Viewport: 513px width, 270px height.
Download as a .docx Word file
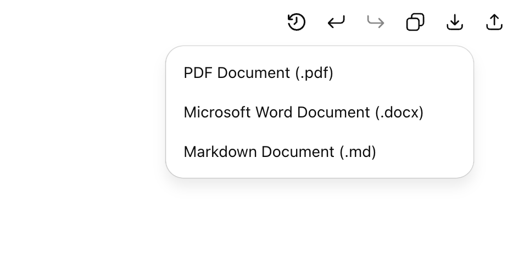coord(320,112)
